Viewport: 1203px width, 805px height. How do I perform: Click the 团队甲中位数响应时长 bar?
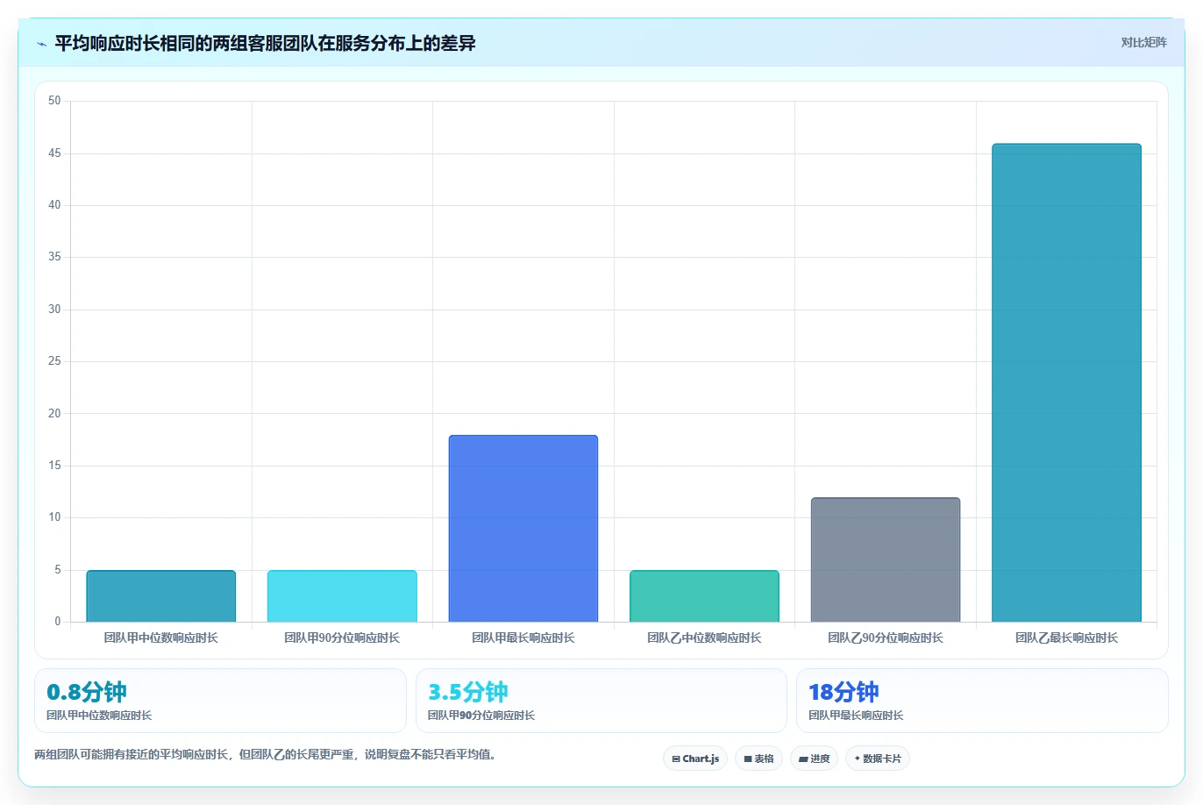(x=160, y=596)
